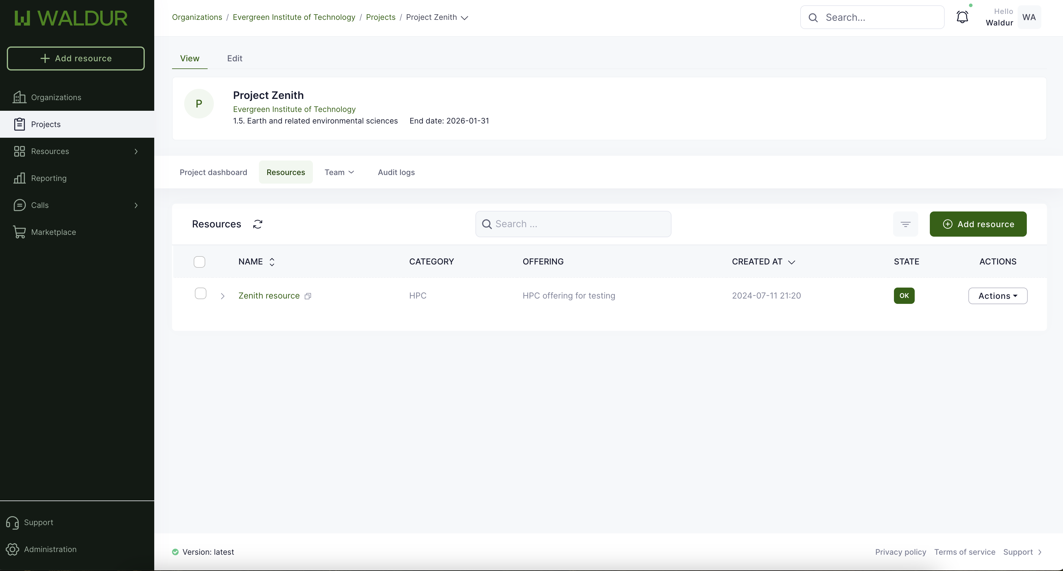Open Support headset in sidebar
Screen dimensions: 1063x571
(x=12, y=522)
